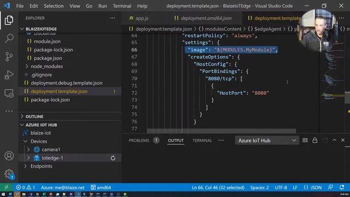Click the Windows Start button

(3, 194)
